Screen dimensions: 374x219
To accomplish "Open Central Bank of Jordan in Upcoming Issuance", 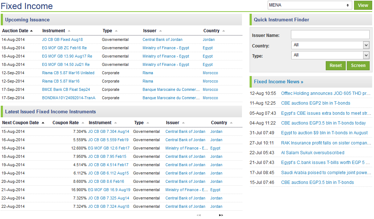I will [x=163, y=39].
